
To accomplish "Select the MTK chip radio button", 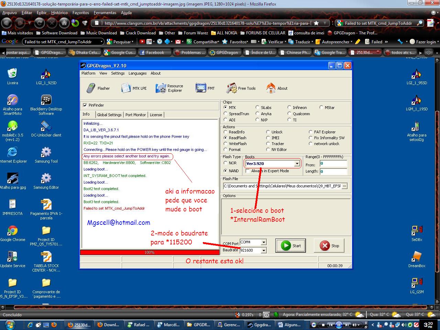I will tap(225, 108).
